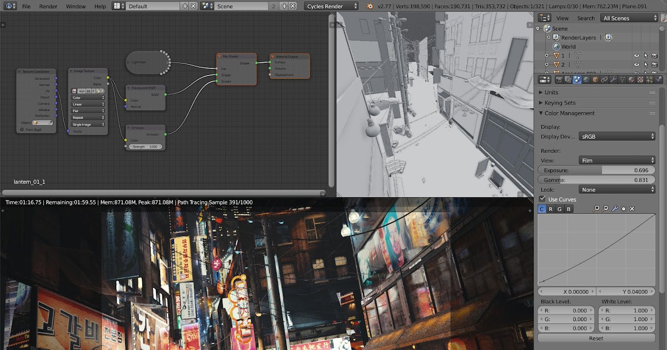Image resolution: width=667 pixels, height=350 pixels.
Task: Delete curve point with X icon
Action: pos(632,209)
